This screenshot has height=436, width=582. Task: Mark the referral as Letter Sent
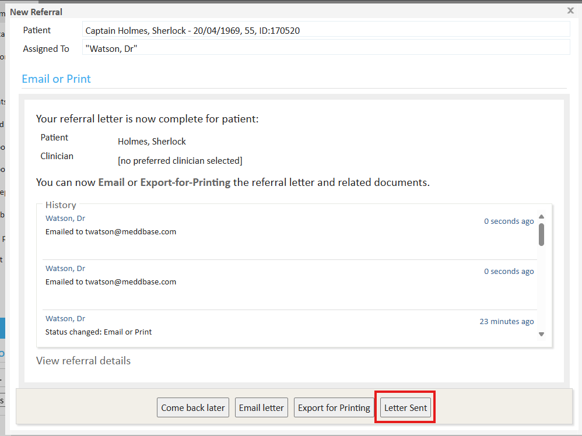click(405, 408)
